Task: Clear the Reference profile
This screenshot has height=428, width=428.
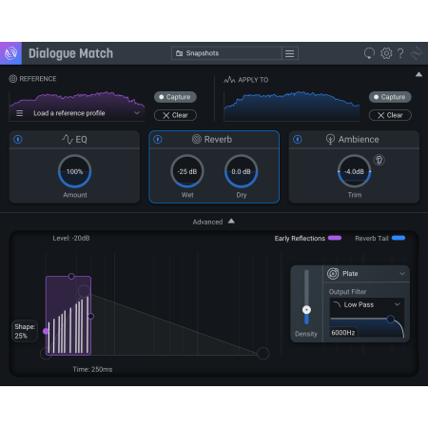Action: click(x=175, y=115)
